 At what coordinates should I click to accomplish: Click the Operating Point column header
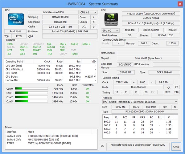click(x=19, y=62)
